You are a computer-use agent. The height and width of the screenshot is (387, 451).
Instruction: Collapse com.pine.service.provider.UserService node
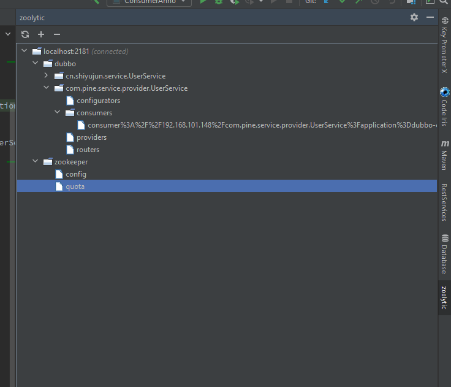46,88
